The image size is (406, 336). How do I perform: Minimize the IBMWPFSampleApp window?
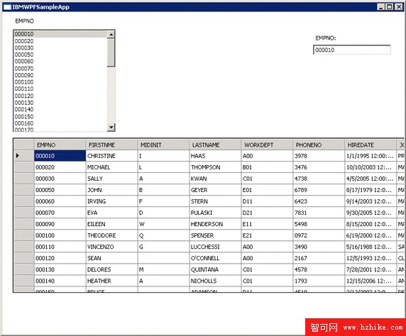coord(380,7)
